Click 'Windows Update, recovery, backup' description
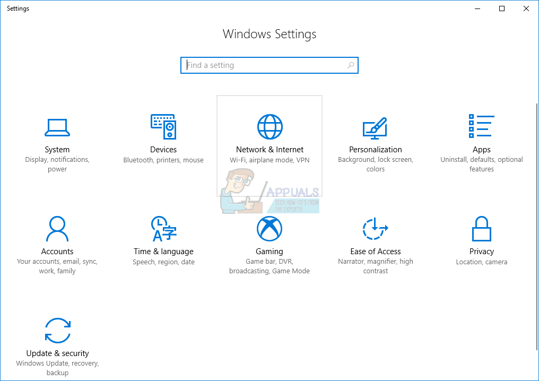The image size is (539, 381). 57,368
